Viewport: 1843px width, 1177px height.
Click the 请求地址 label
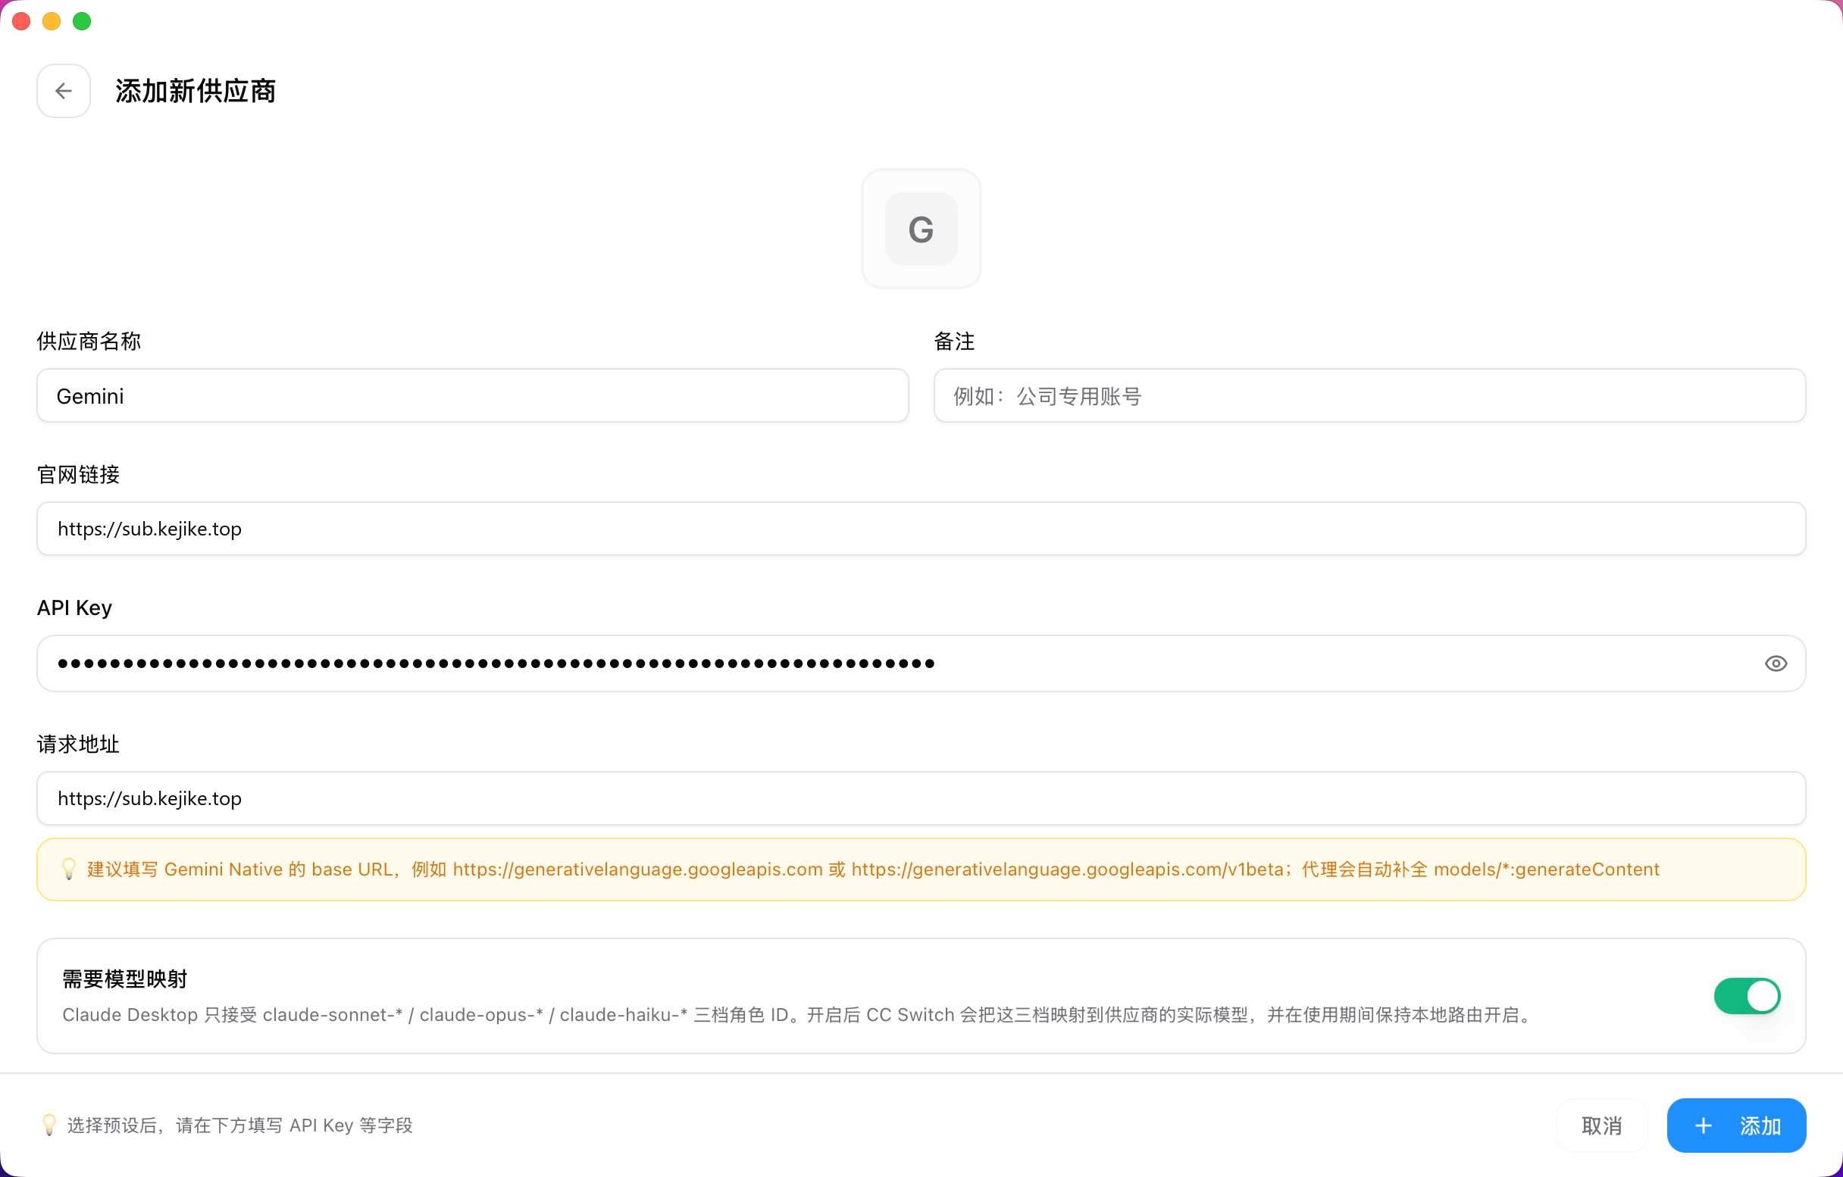pyautogui.click(x=78, y=743)
